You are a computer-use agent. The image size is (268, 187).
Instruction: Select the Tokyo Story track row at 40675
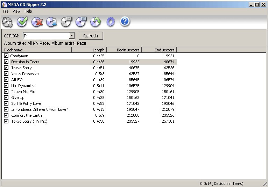pyautogui.click(x=21, y=68)
